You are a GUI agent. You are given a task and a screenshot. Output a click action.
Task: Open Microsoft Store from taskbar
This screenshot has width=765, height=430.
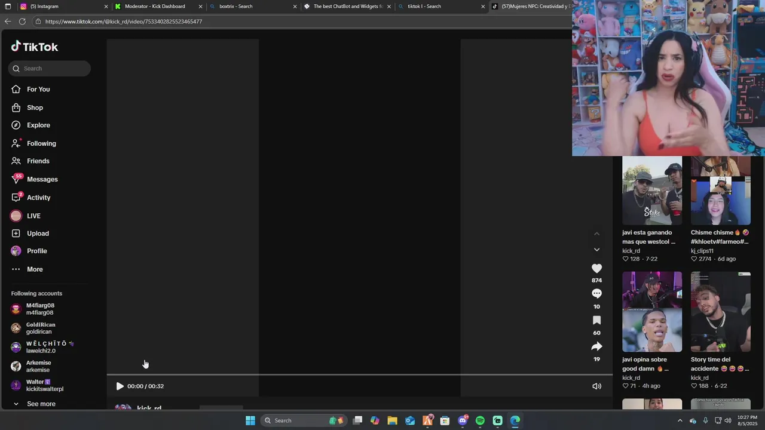pyautogui.click(x=445, y=420)
